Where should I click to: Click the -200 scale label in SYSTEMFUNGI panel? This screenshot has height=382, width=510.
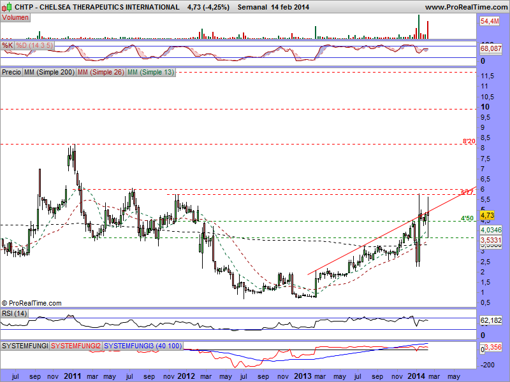(488, 365)
